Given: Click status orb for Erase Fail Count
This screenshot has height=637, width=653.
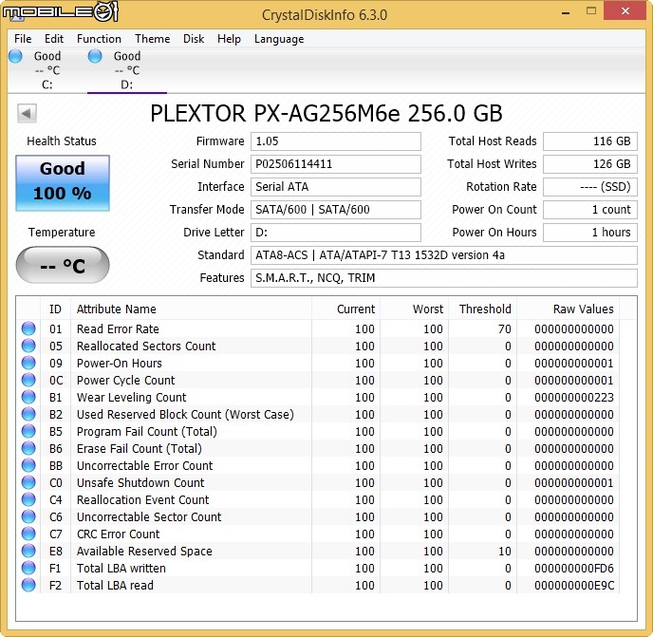Looking at the screenshot, I should tap(28, 448).
